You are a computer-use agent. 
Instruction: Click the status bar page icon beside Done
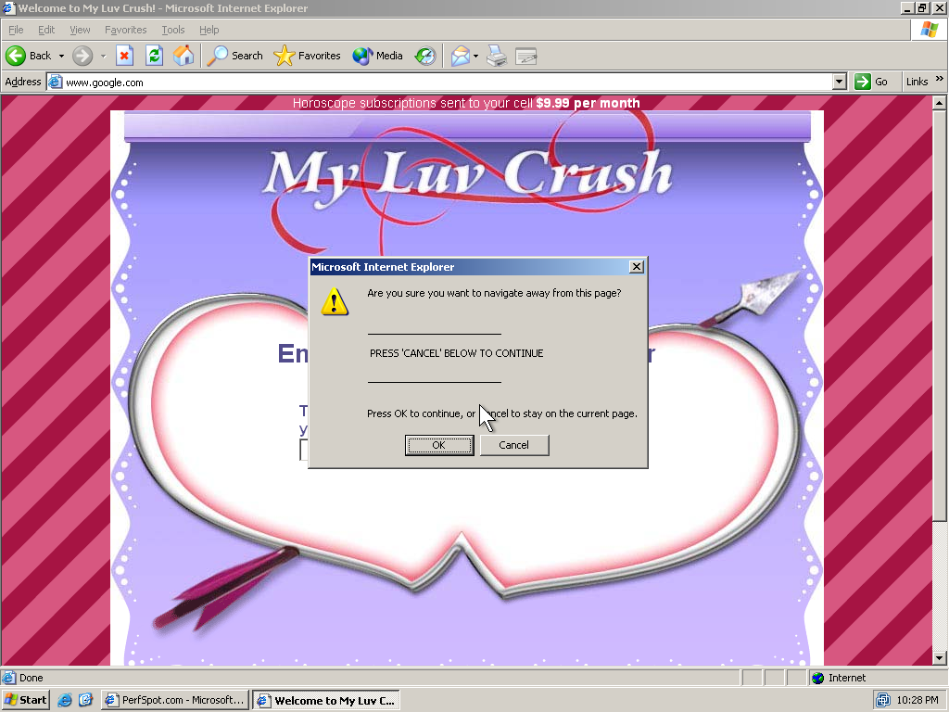pos(8,678)
